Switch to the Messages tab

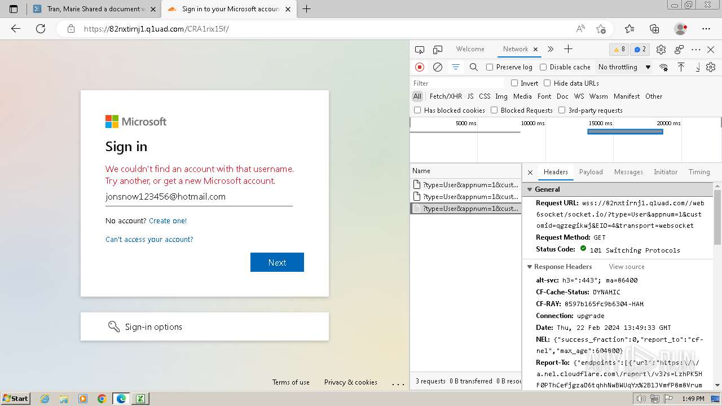click(x=628, y=172)
